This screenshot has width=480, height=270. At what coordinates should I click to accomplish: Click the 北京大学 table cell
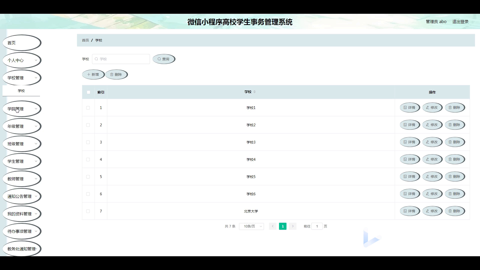251,211
